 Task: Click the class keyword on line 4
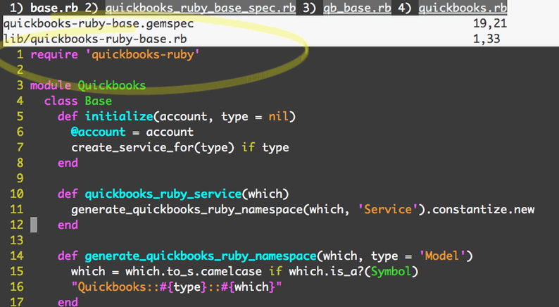tap(61, 101)
